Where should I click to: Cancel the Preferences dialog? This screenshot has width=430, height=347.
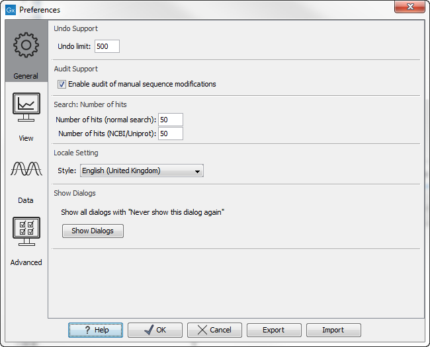214,330
